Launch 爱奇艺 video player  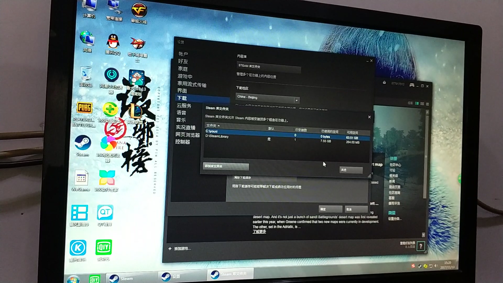coord(104,246)
